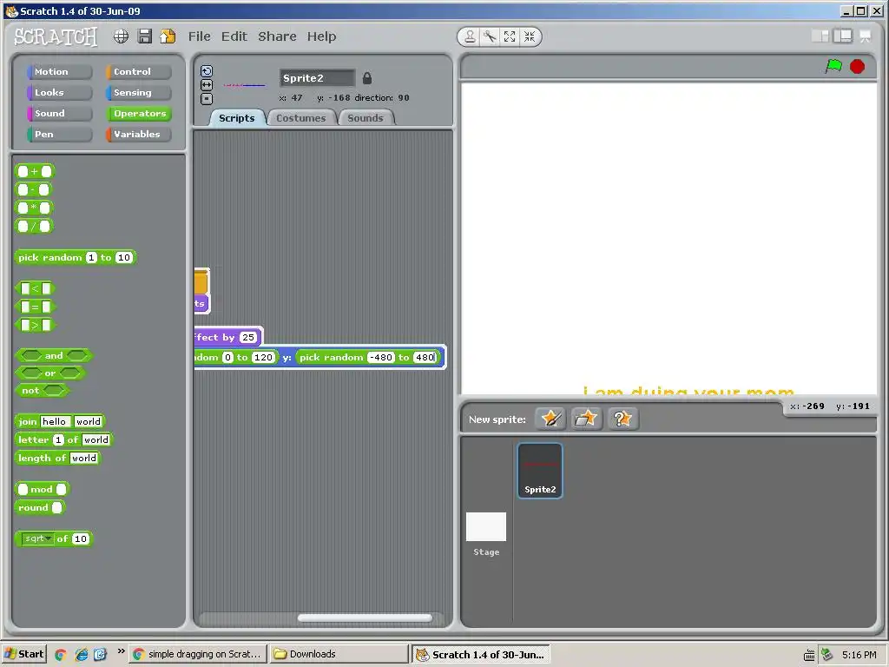Click the share project icon

[x=168, y=36]
